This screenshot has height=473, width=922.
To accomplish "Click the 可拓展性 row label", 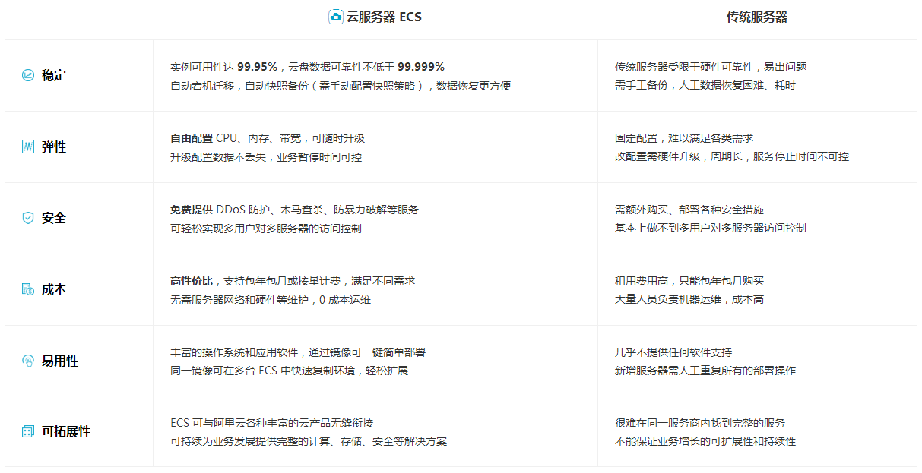I will click(66, 431).
